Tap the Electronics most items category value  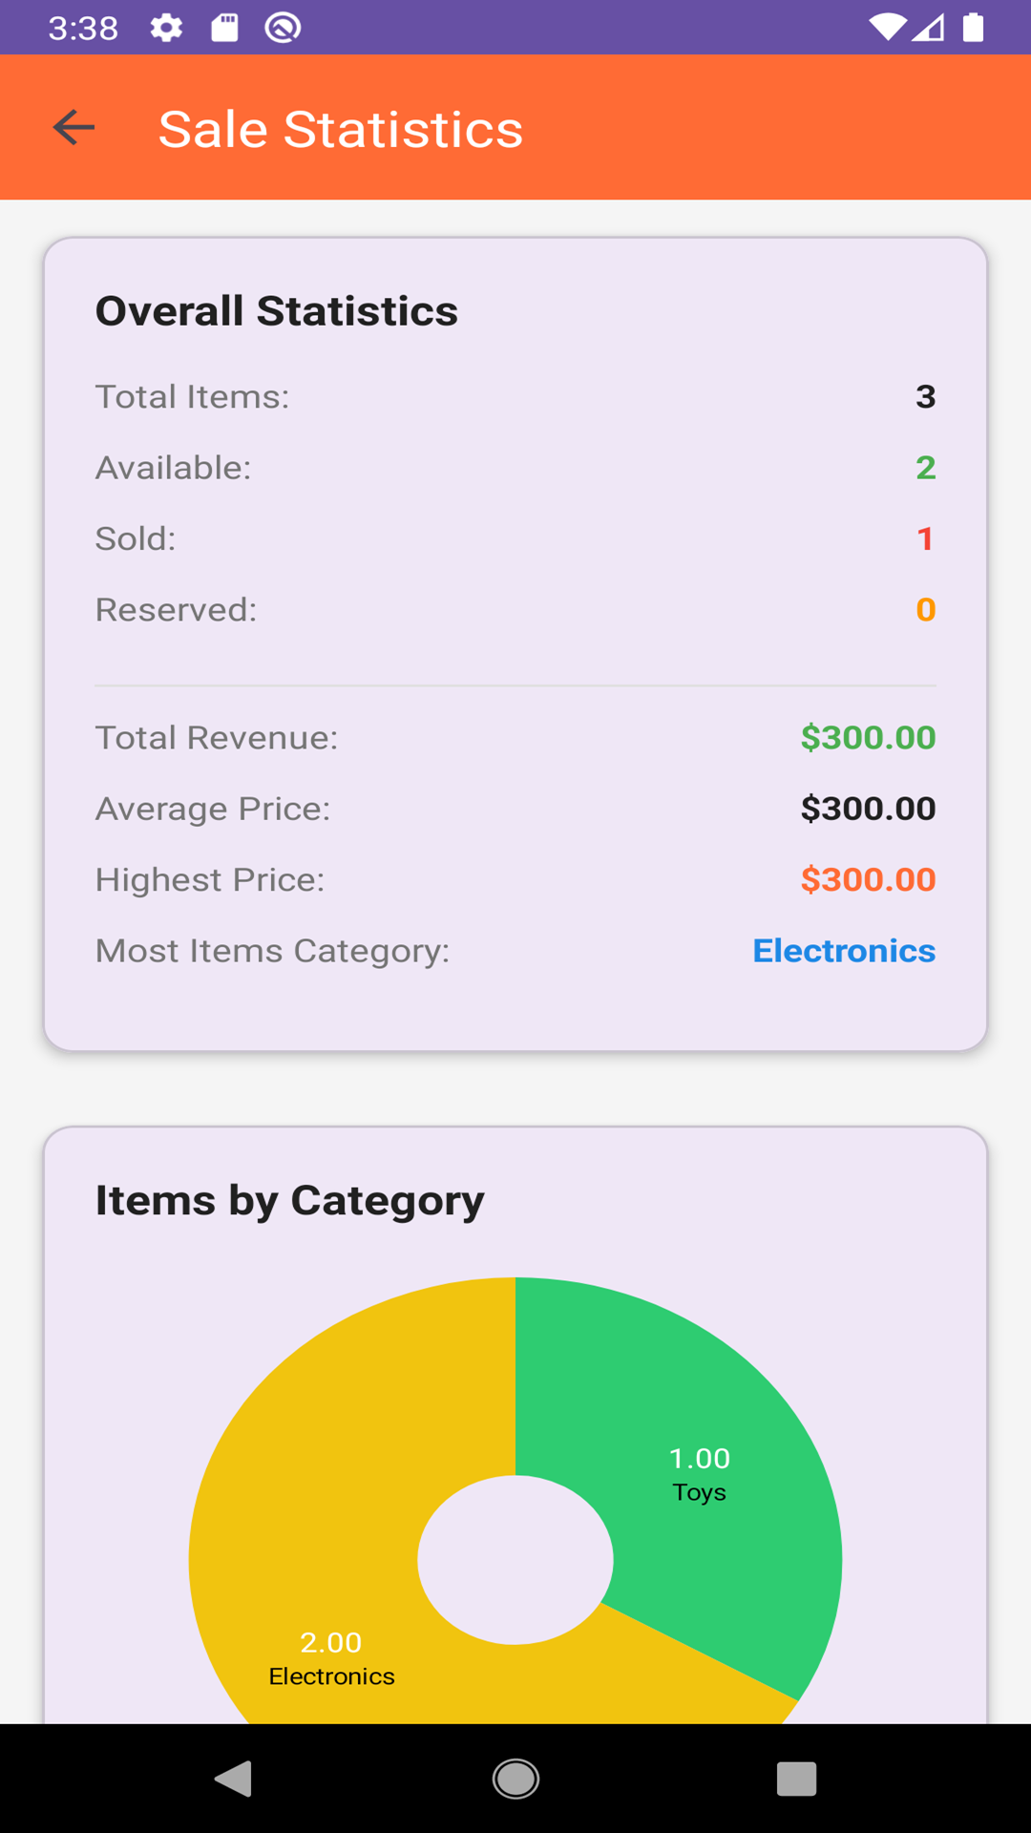(844, 951)
